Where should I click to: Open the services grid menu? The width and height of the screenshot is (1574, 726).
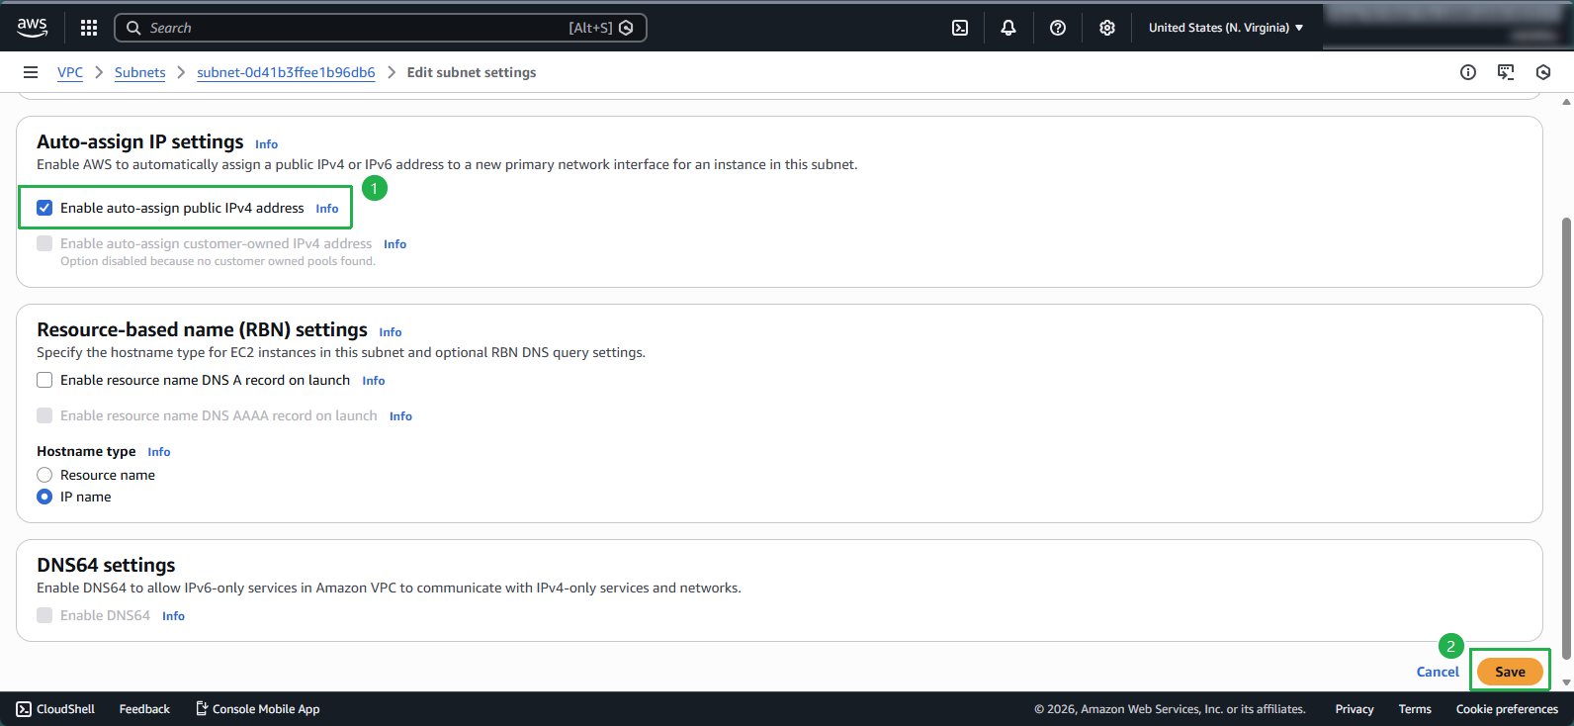pyautogui.click(x=89, y=28)
